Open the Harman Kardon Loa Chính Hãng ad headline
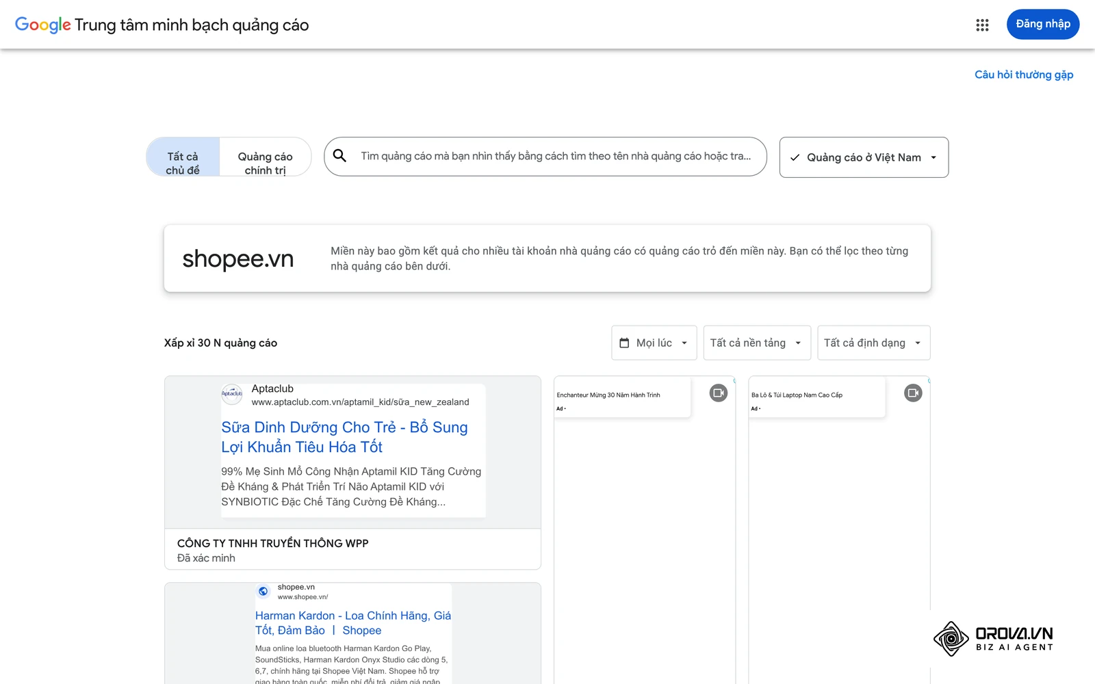 353,623
